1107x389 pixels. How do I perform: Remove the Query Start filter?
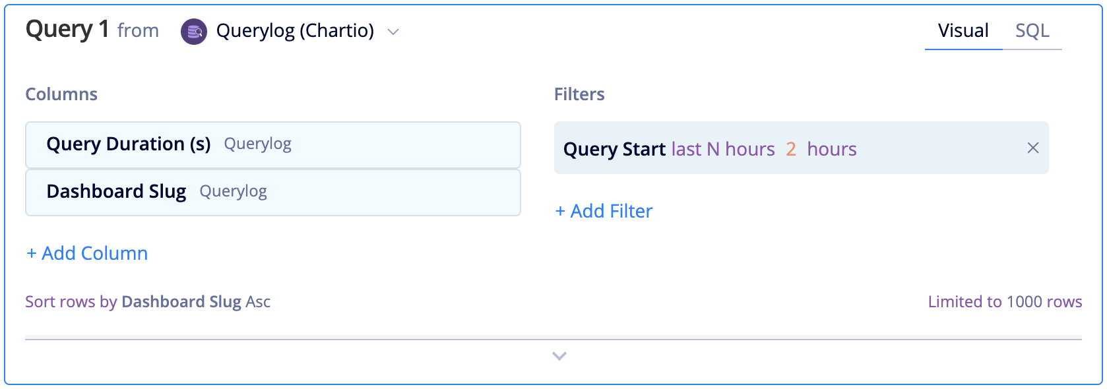pyautogui.click(x=1033, y=148)
